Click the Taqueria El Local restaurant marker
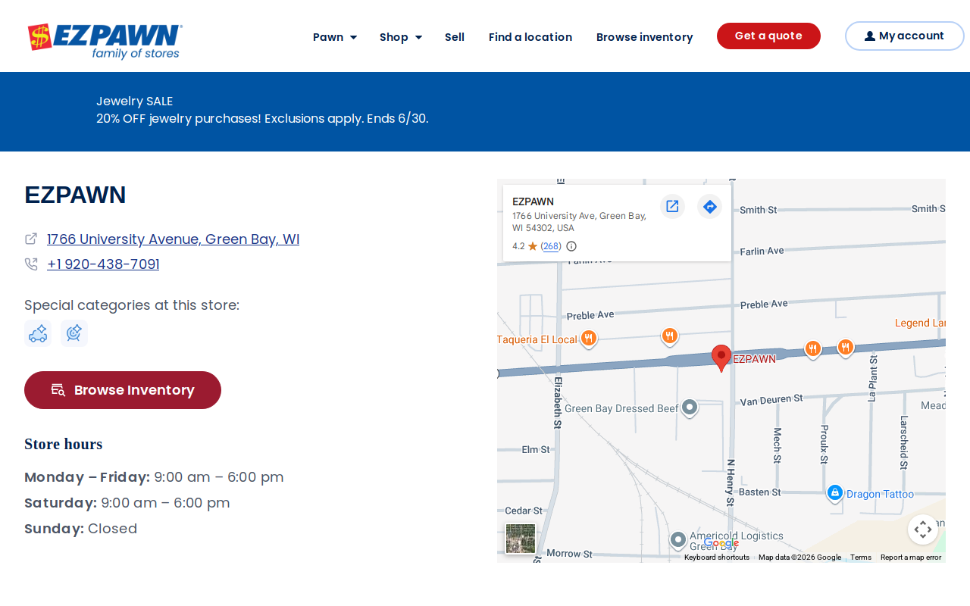The height and width of the screenshot is (606, 970). click(x=589, y=339)
